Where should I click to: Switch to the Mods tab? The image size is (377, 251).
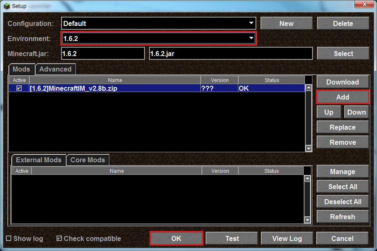[x=21, y=69]
